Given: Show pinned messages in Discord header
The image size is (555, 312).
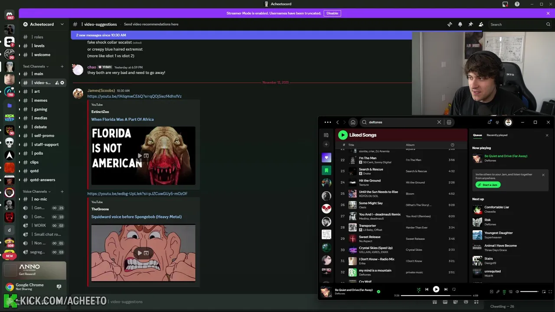Looking at the screenshot, I should point(470,24).
